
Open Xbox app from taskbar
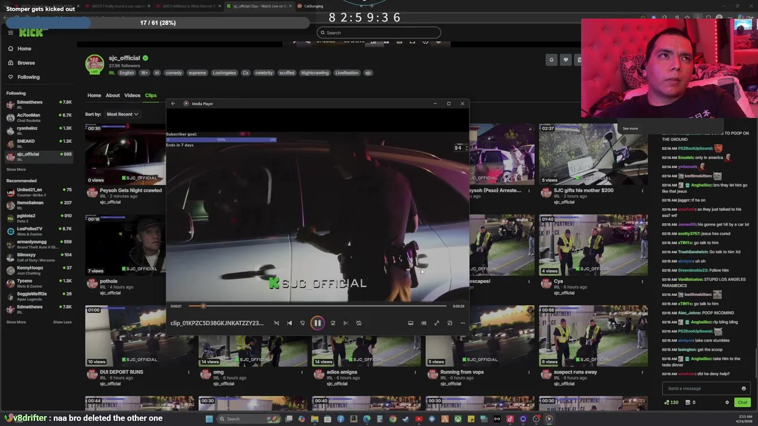point(458,419)
